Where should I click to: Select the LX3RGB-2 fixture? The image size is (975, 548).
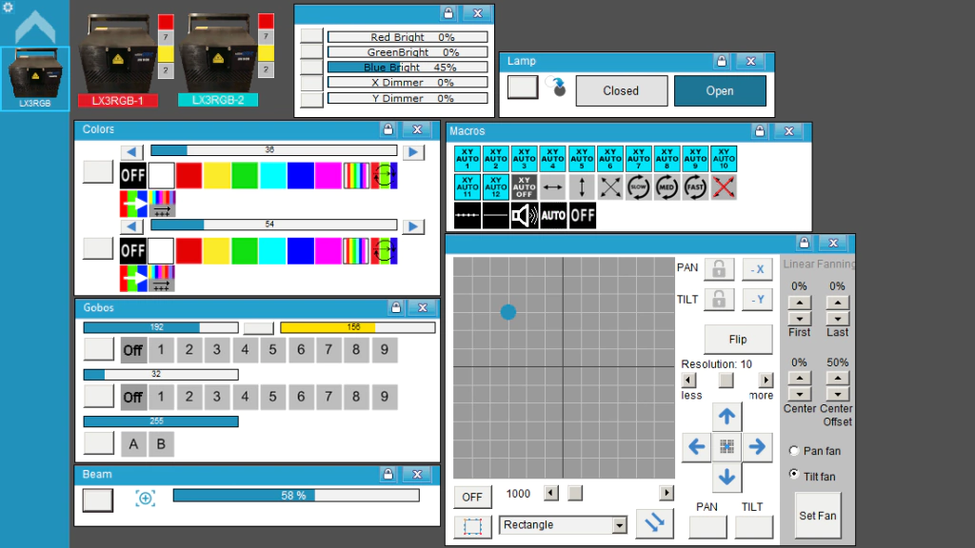pyautogui.click(x=218, y=100)
